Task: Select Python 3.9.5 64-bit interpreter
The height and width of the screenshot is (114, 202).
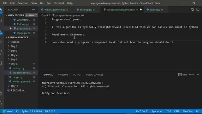Action: [32, 111]
